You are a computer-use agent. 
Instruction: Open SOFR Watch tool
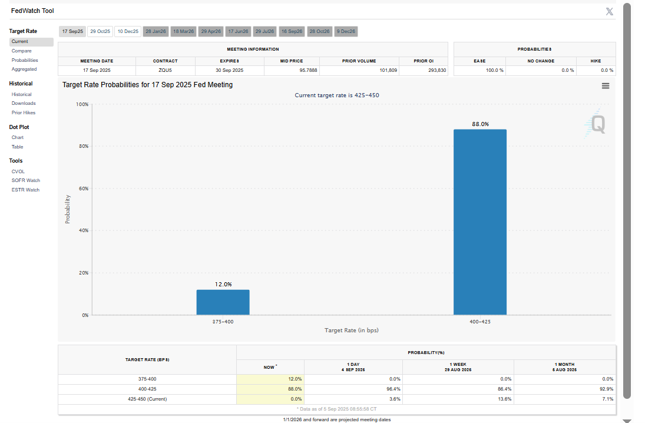tap(26, 181)
